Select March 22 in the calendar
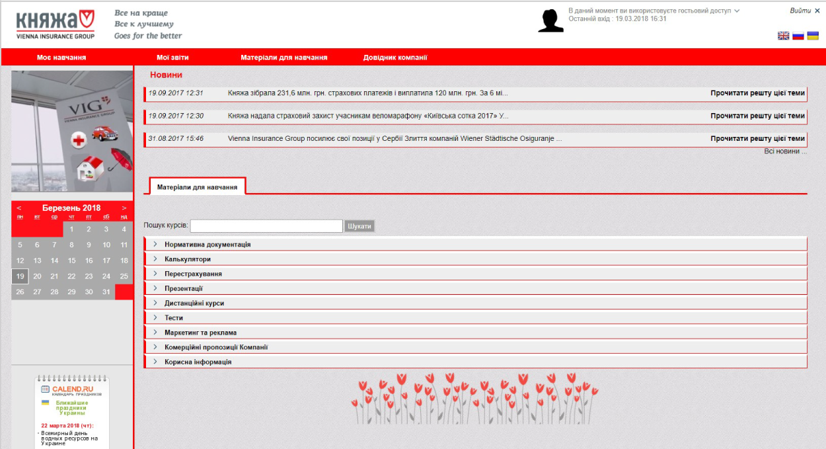 pos(72,276)
